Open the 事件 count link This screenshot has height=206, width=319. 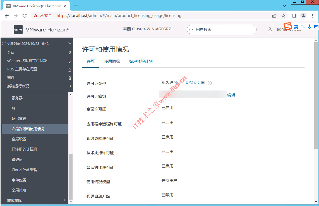(70, 78)
